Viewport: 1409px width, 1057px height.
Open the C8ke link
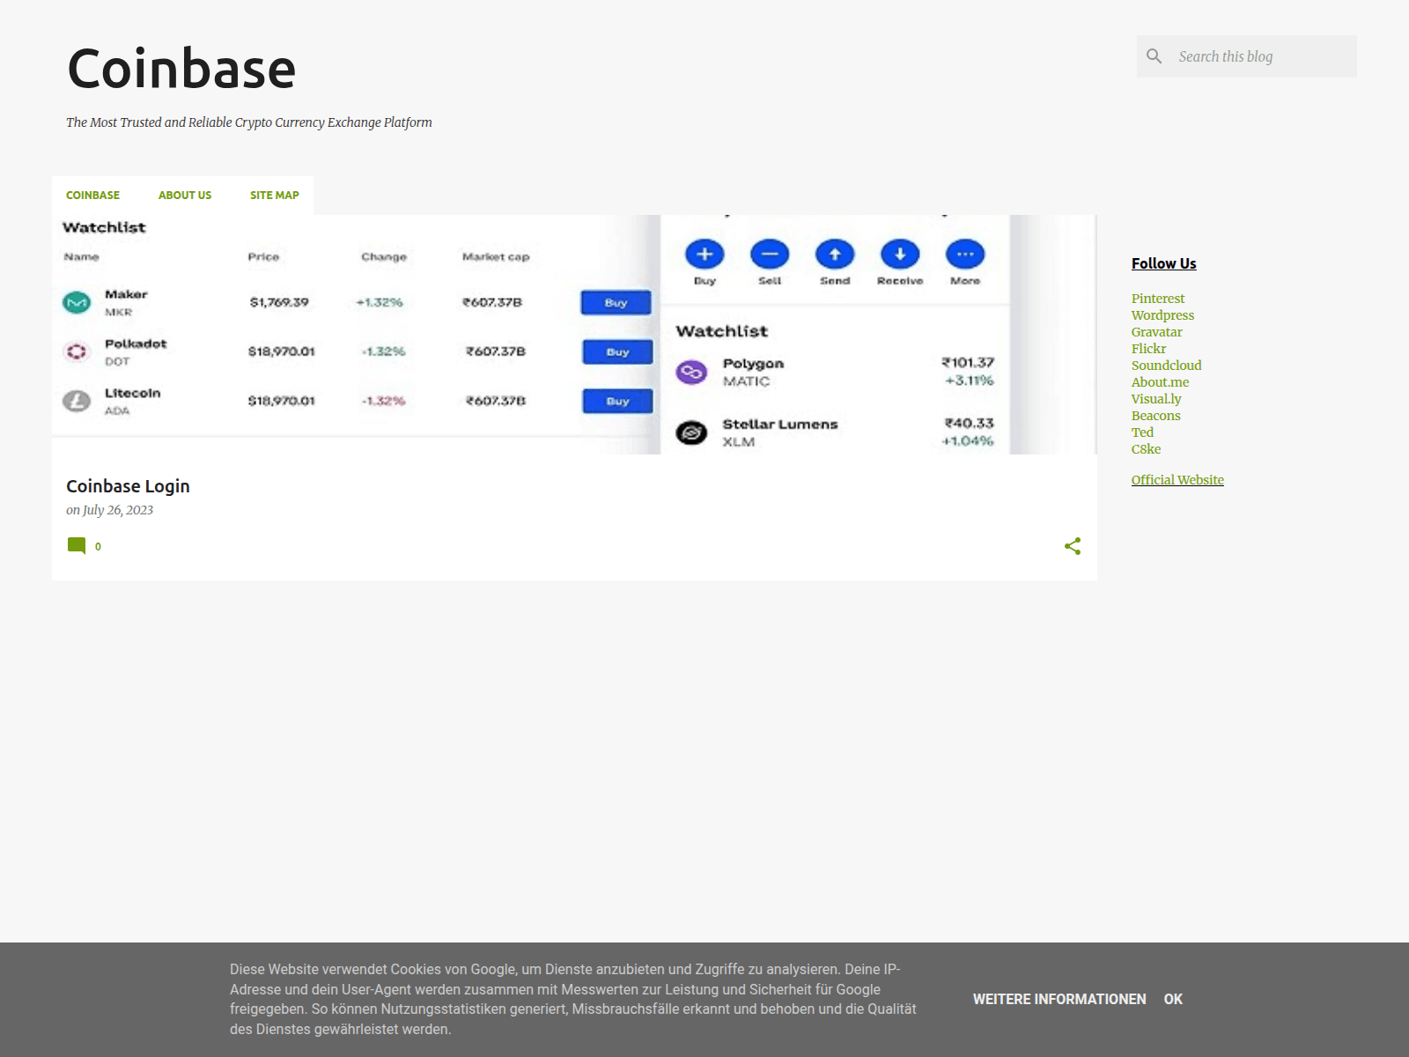coord(1146,449)
